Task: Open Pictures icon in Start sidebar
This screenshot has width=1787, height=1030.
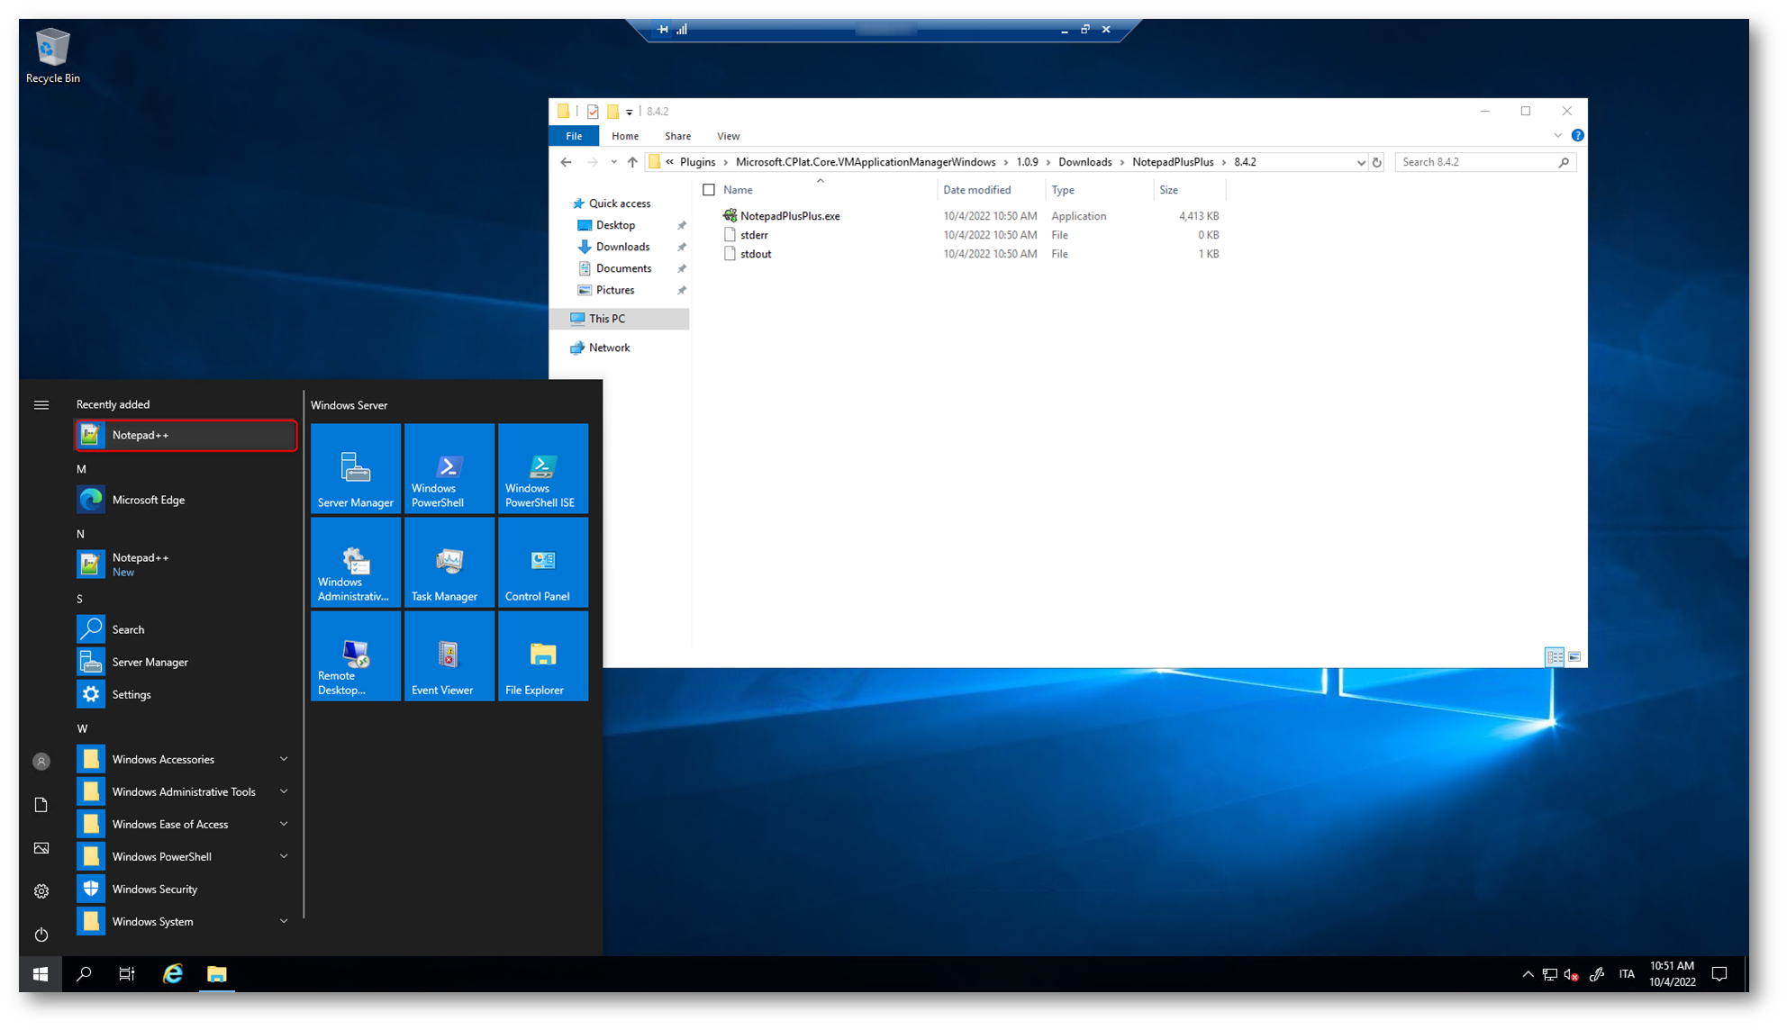Action: [x=41, y=848]
